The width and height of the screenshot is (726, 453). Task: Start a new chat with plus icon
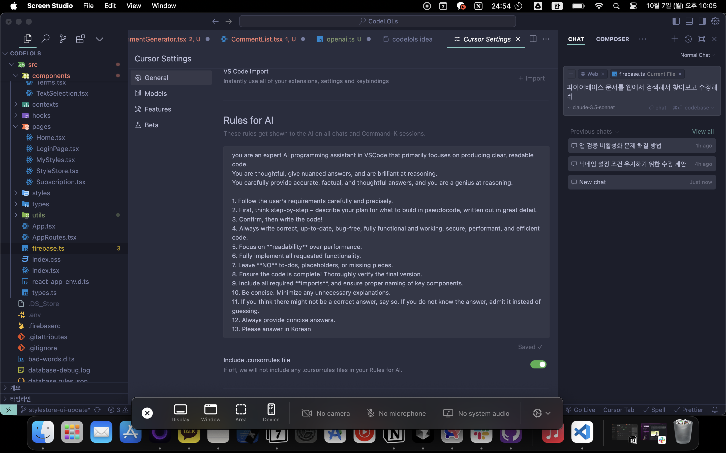click(674, 39)
